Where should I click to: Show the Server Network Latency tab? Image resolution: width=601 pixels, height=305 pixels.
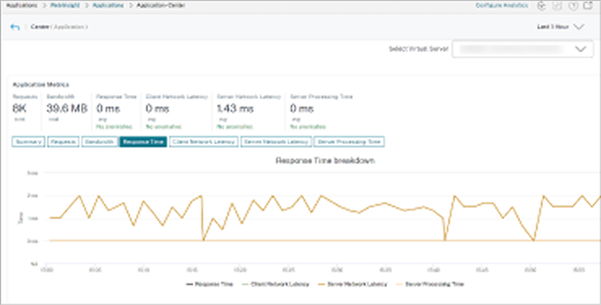coord(276,142)
